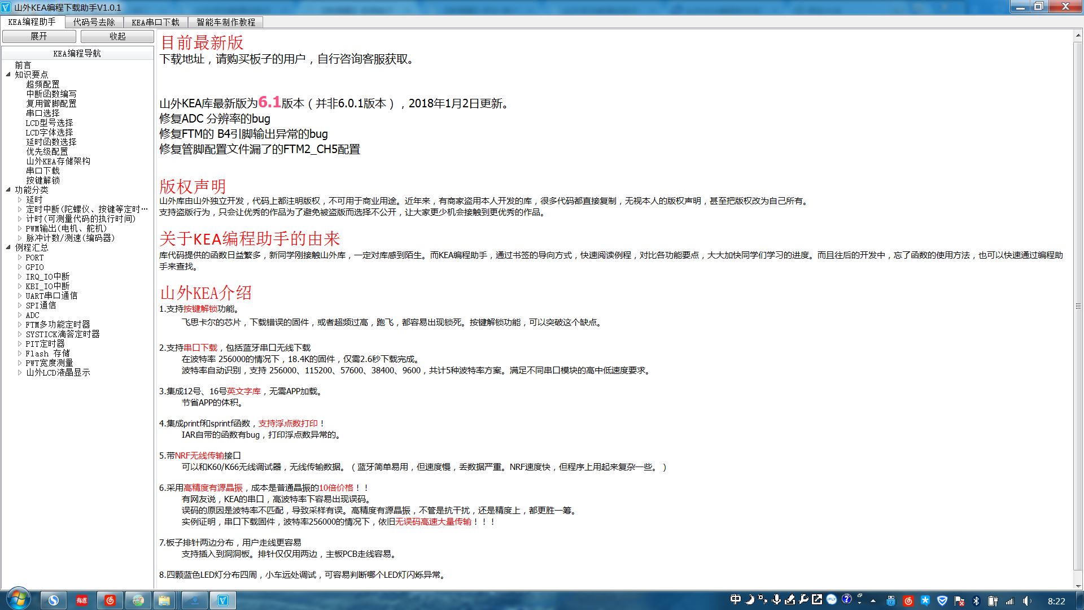Switch to the KEA串口下载 tab
Image resolution: width=1084 pixels, height=610 pixels.
156,22
